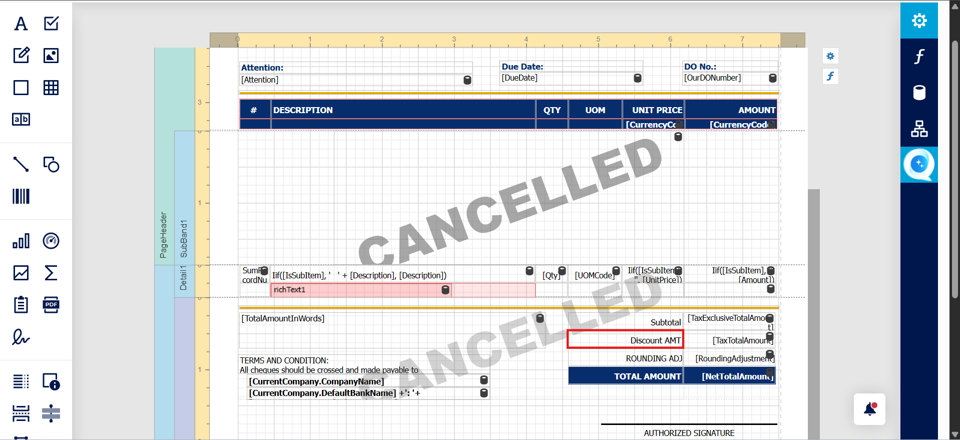Select the [CurrentCompany.CompanyName] field
The width and height of the screenshot is (960, 440).
point(369,381)
